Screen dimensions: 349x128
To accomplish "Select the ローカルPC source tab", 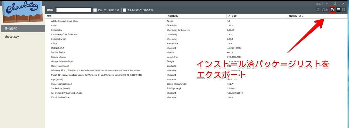I will click(x=23, y=29).
